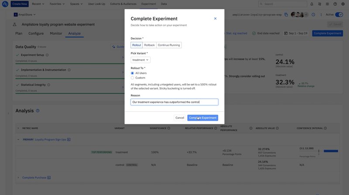349x195 pixels.
Task: Close the Complete Experiment dialog
Action: point(215,19)
